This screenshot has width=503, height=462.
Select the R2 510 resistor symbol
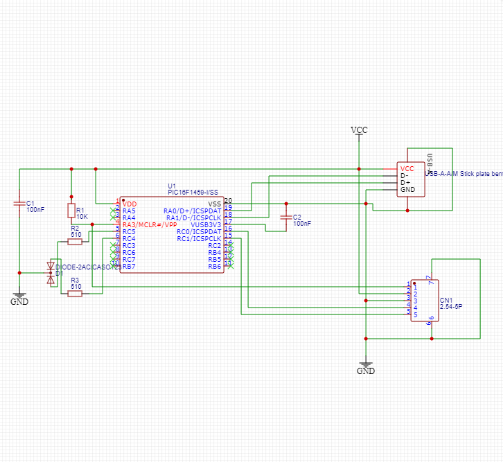click(x=75, y=241)
